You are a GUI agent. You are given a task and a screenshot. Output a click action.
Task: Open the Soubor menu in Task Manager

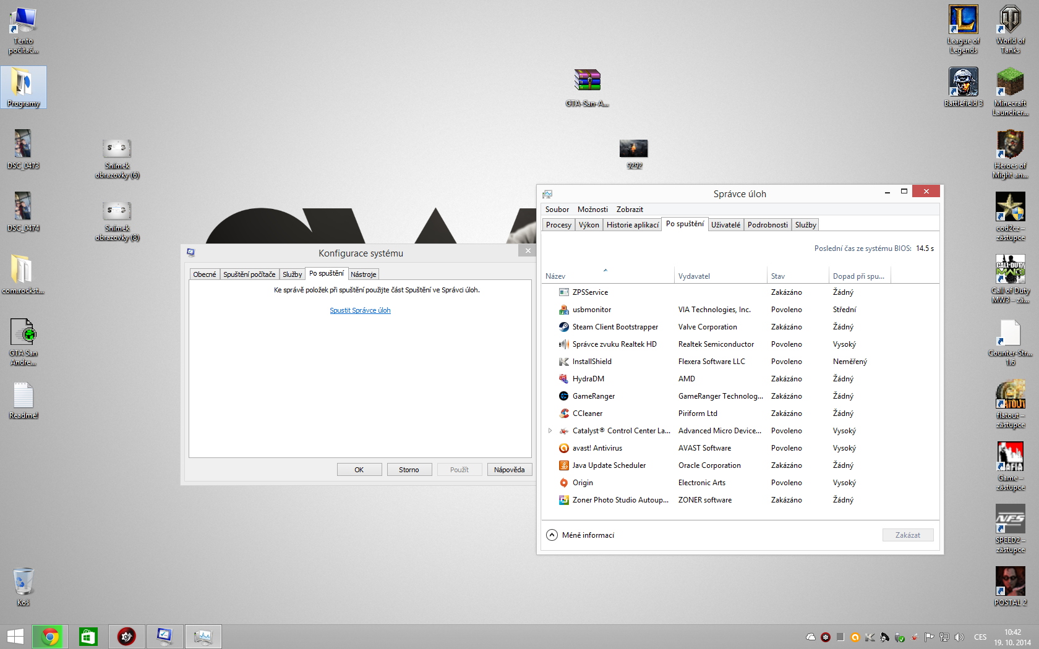point(557,210)
